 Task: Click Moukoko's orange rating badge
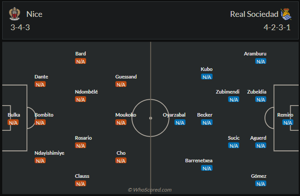point(121,123)
